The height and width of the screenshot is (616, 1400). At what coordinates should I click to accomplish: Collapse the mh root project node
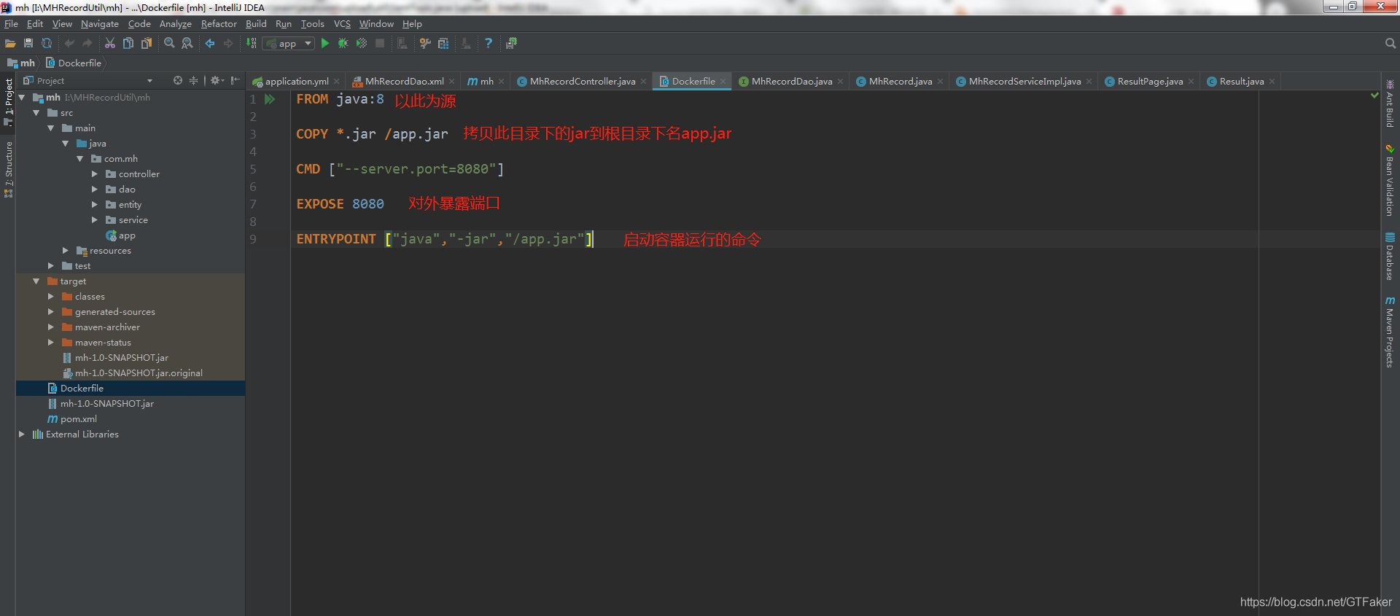click(22, 97)
